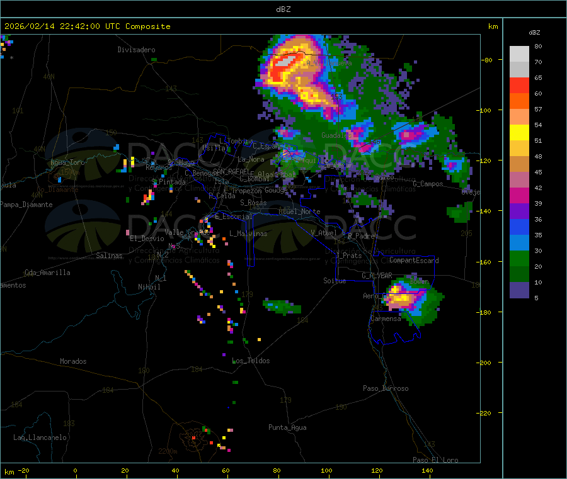Click the 'Guadales' town label

[x=336, y=135]
